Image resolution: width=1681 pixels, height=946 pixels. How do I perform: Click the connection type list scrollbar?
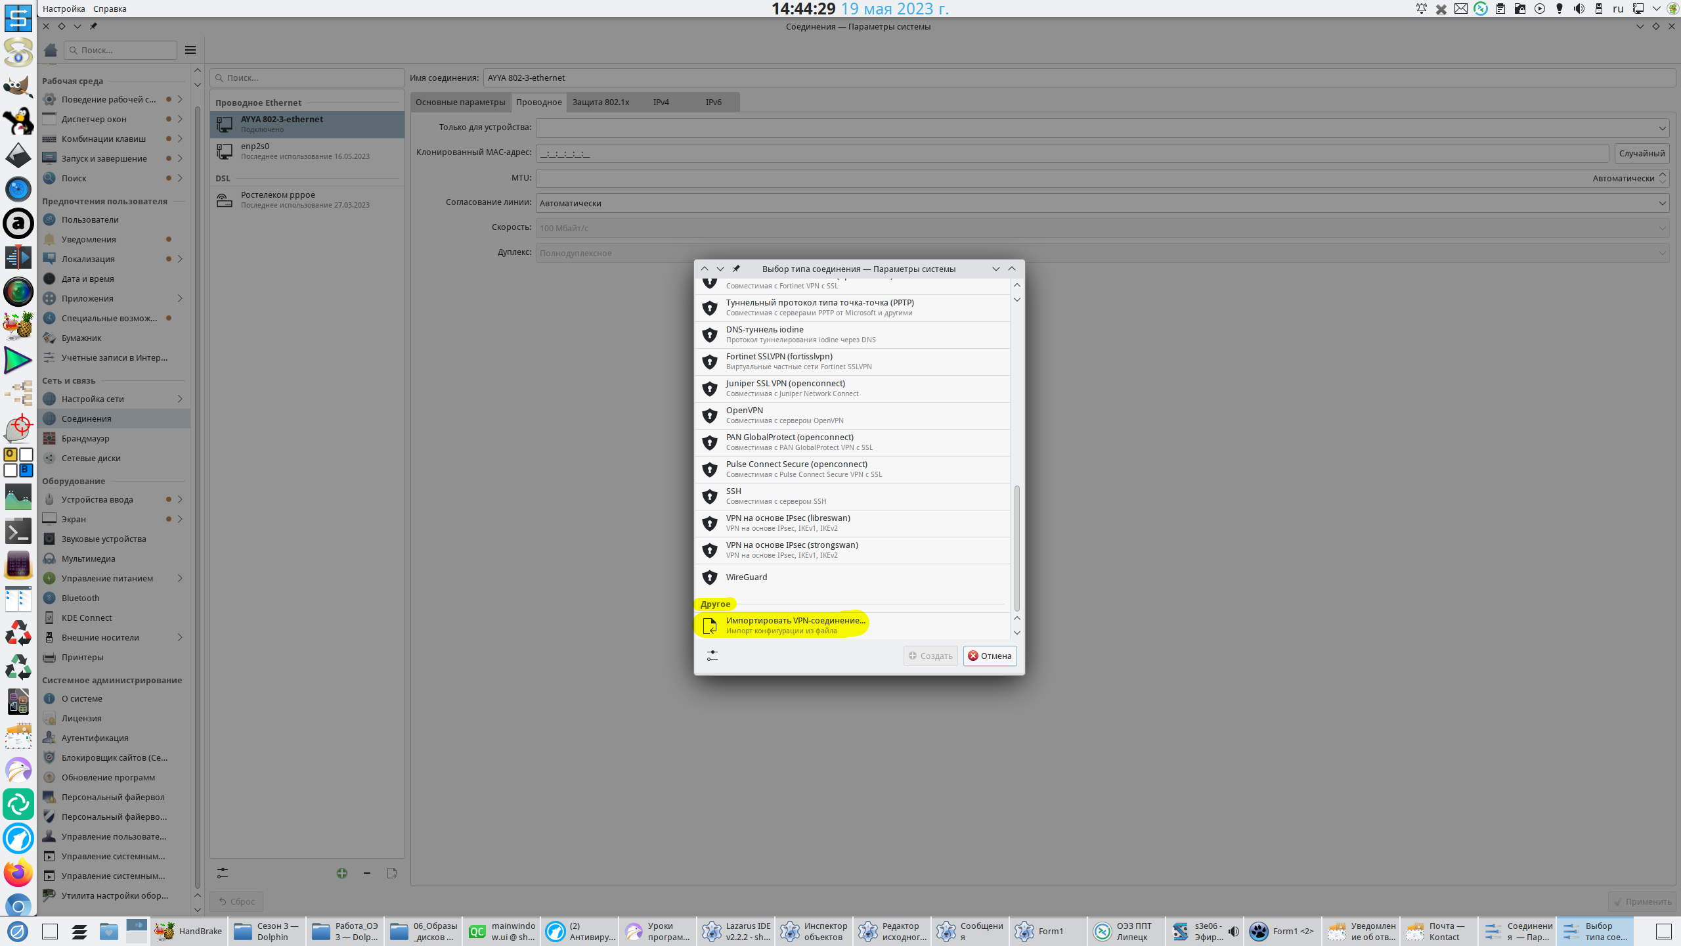tap(1016, 549)
